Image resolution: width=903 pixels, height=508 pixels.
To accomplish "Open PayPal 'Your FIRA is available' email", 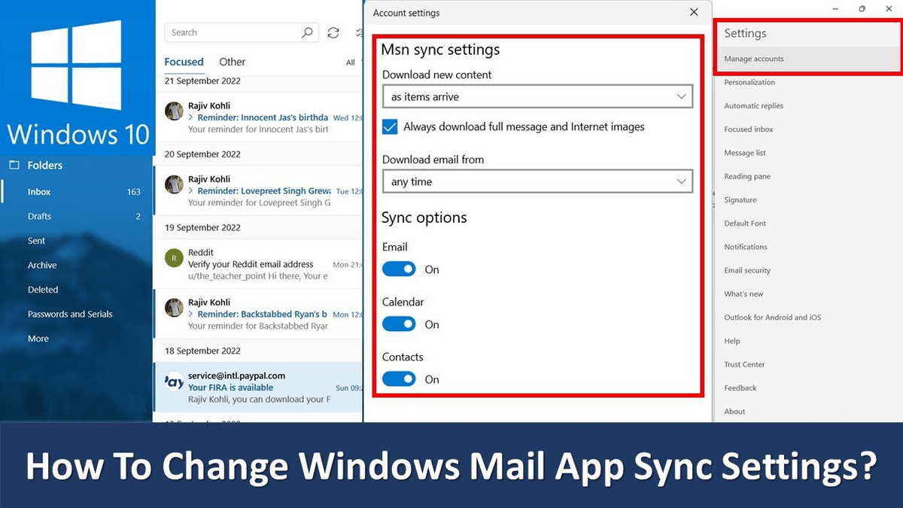I will point(258,387).
